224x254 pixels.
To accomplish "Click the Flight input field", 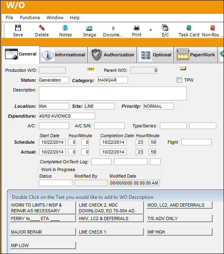I will click(x=197, y=142).
